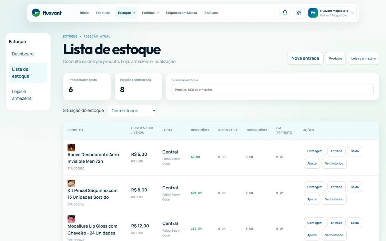386x241 pixels.
Task: Click Entrada for Above Desodorante
Action: point(336,151)
